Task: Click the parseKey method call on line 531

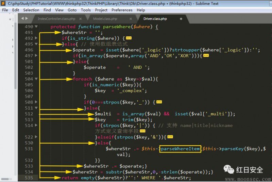Action: [233, 149]
